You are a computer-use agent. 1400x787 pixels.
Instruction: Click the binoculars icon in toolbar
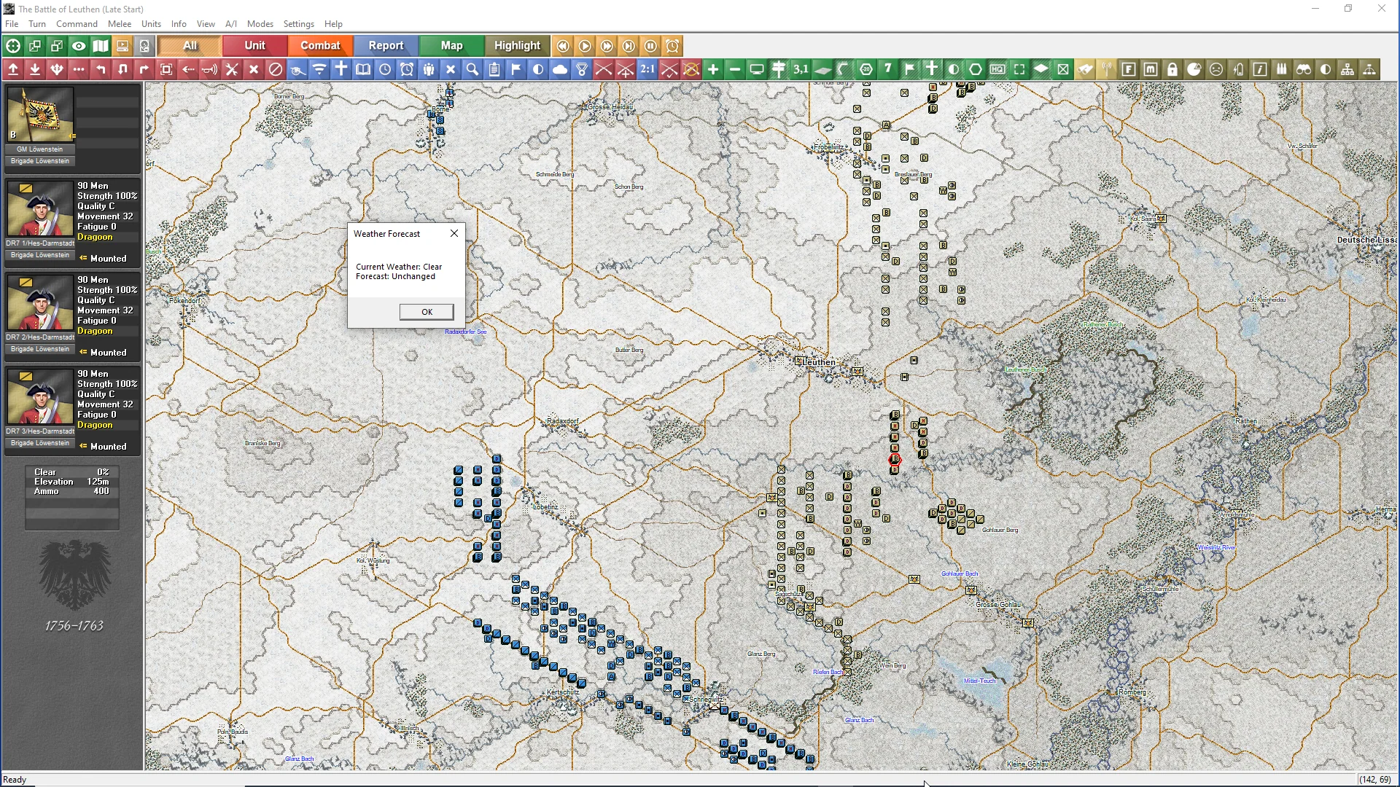(1304, 69)
